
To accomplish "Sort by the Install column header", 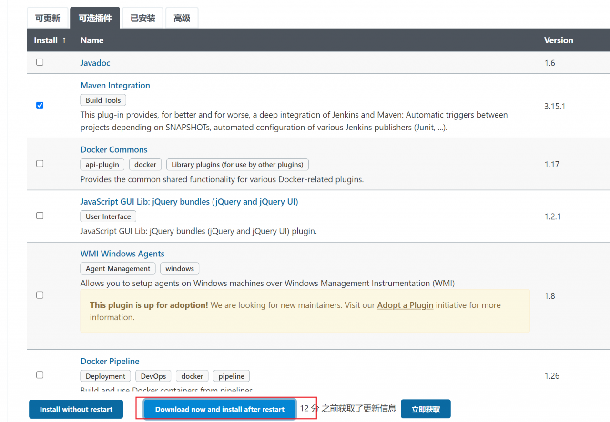I will [50, 40].
